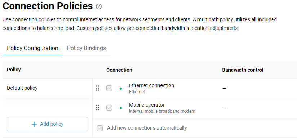Open the help icon beside Connection Policies
The height and width of the screenshot is (139, 298).
(x=99, y=7)
